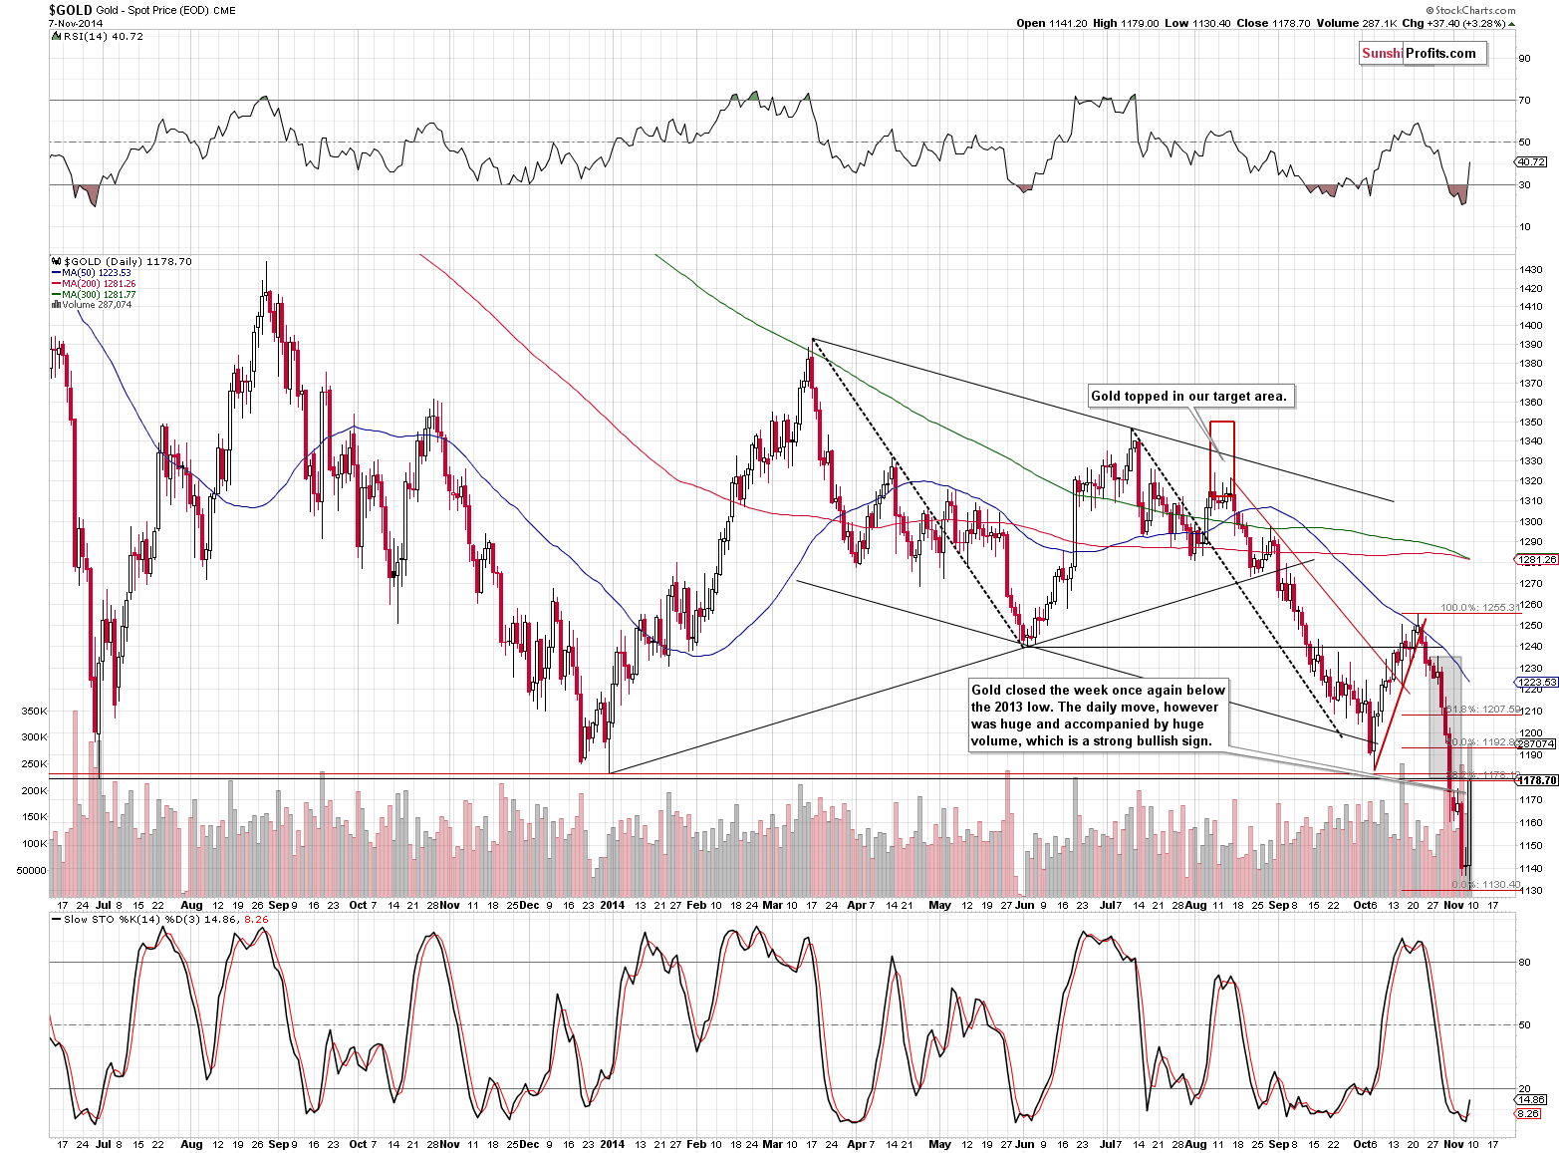This screenshot has height=1153, width=1559.
Task: Click the 7-Nov-2014 date label
Action: pyautogui.click(x=75, y=23)
